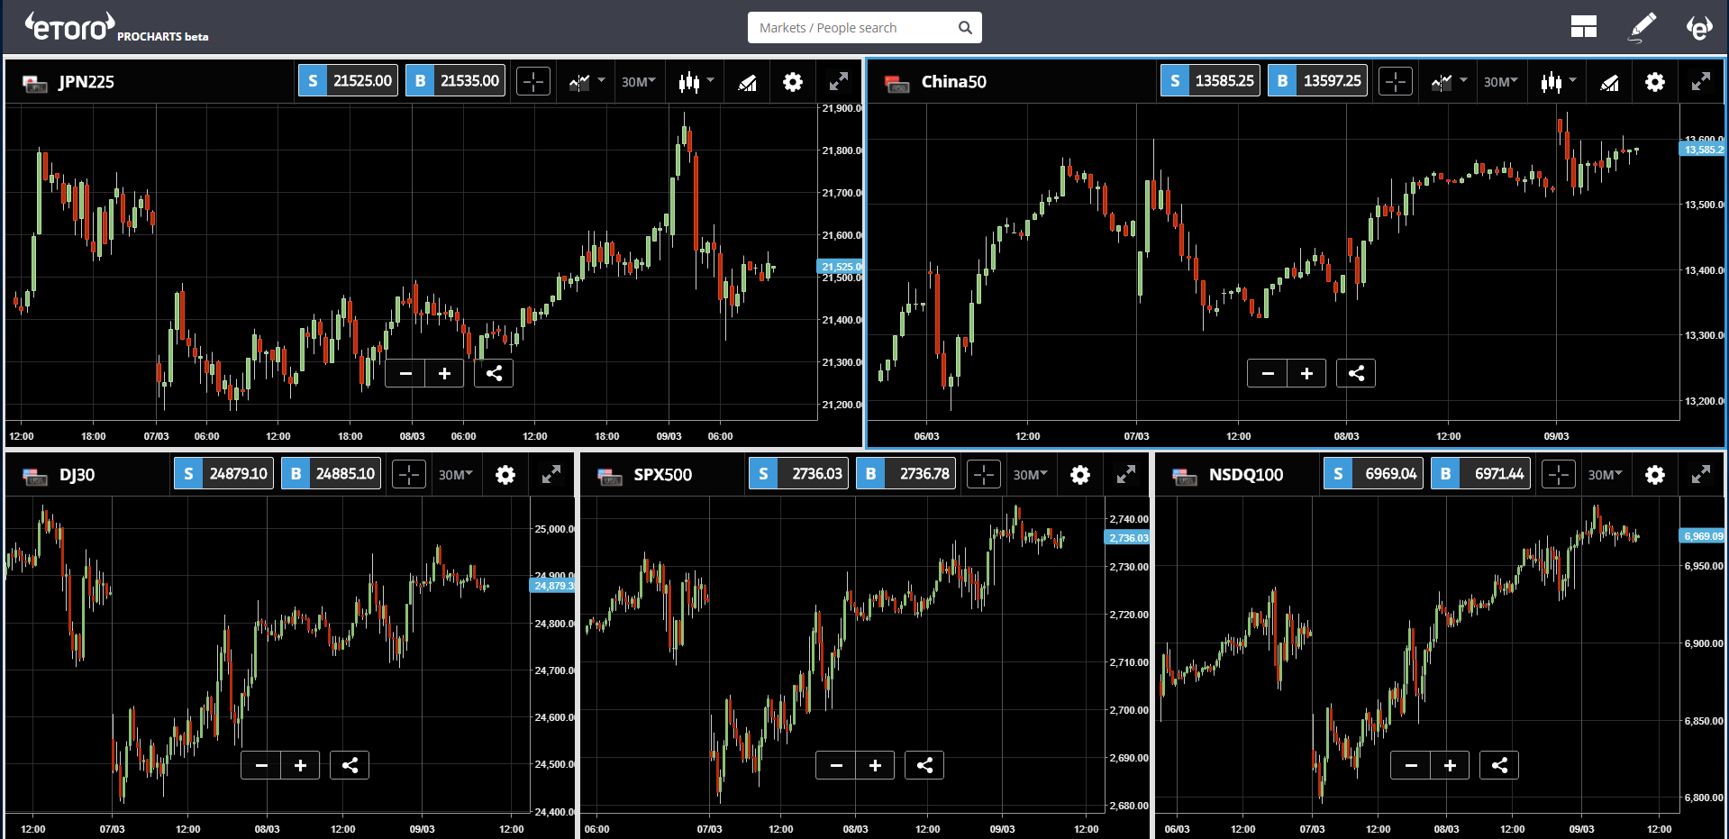Toggle crosshair on SPX500 chart
Screen dimensions: 1729x839
click(x=984, y=475)
